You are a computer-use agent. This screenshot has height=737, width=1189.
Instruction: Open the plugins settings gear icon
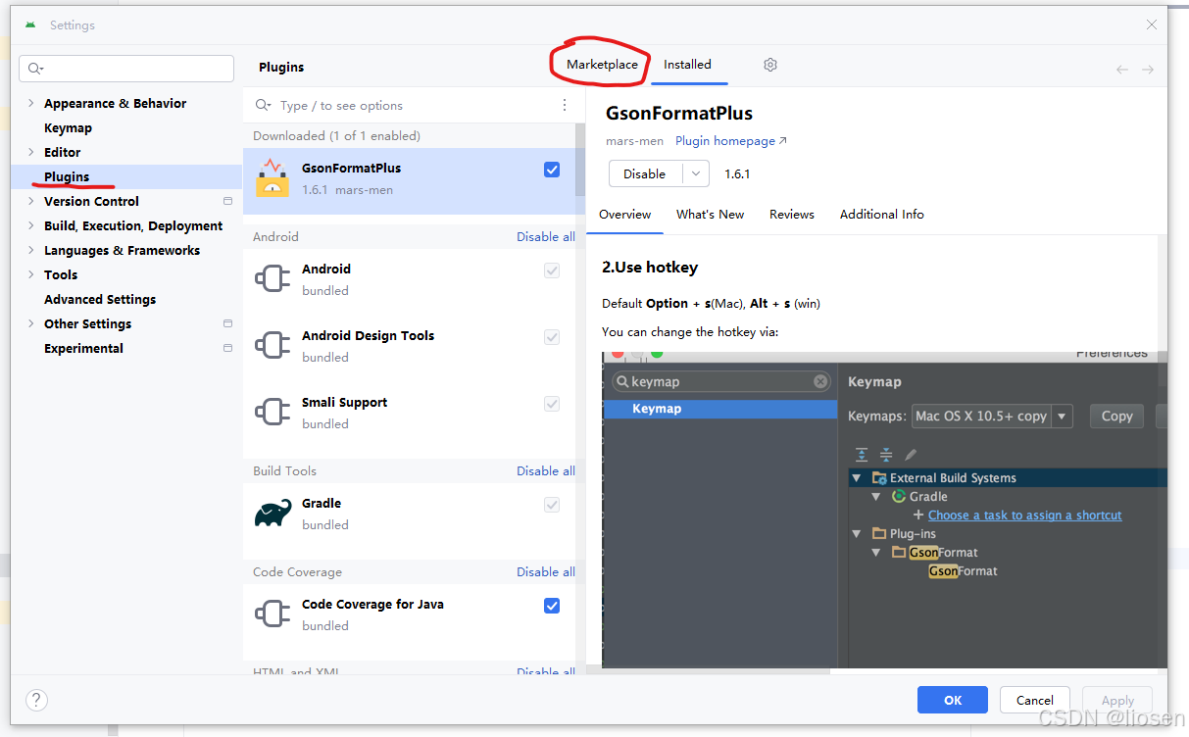tap(770, 65)
